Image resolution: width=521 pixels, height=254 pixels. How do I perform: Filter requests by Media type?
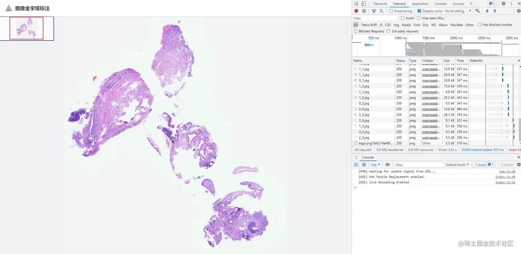tap(406, 25)
